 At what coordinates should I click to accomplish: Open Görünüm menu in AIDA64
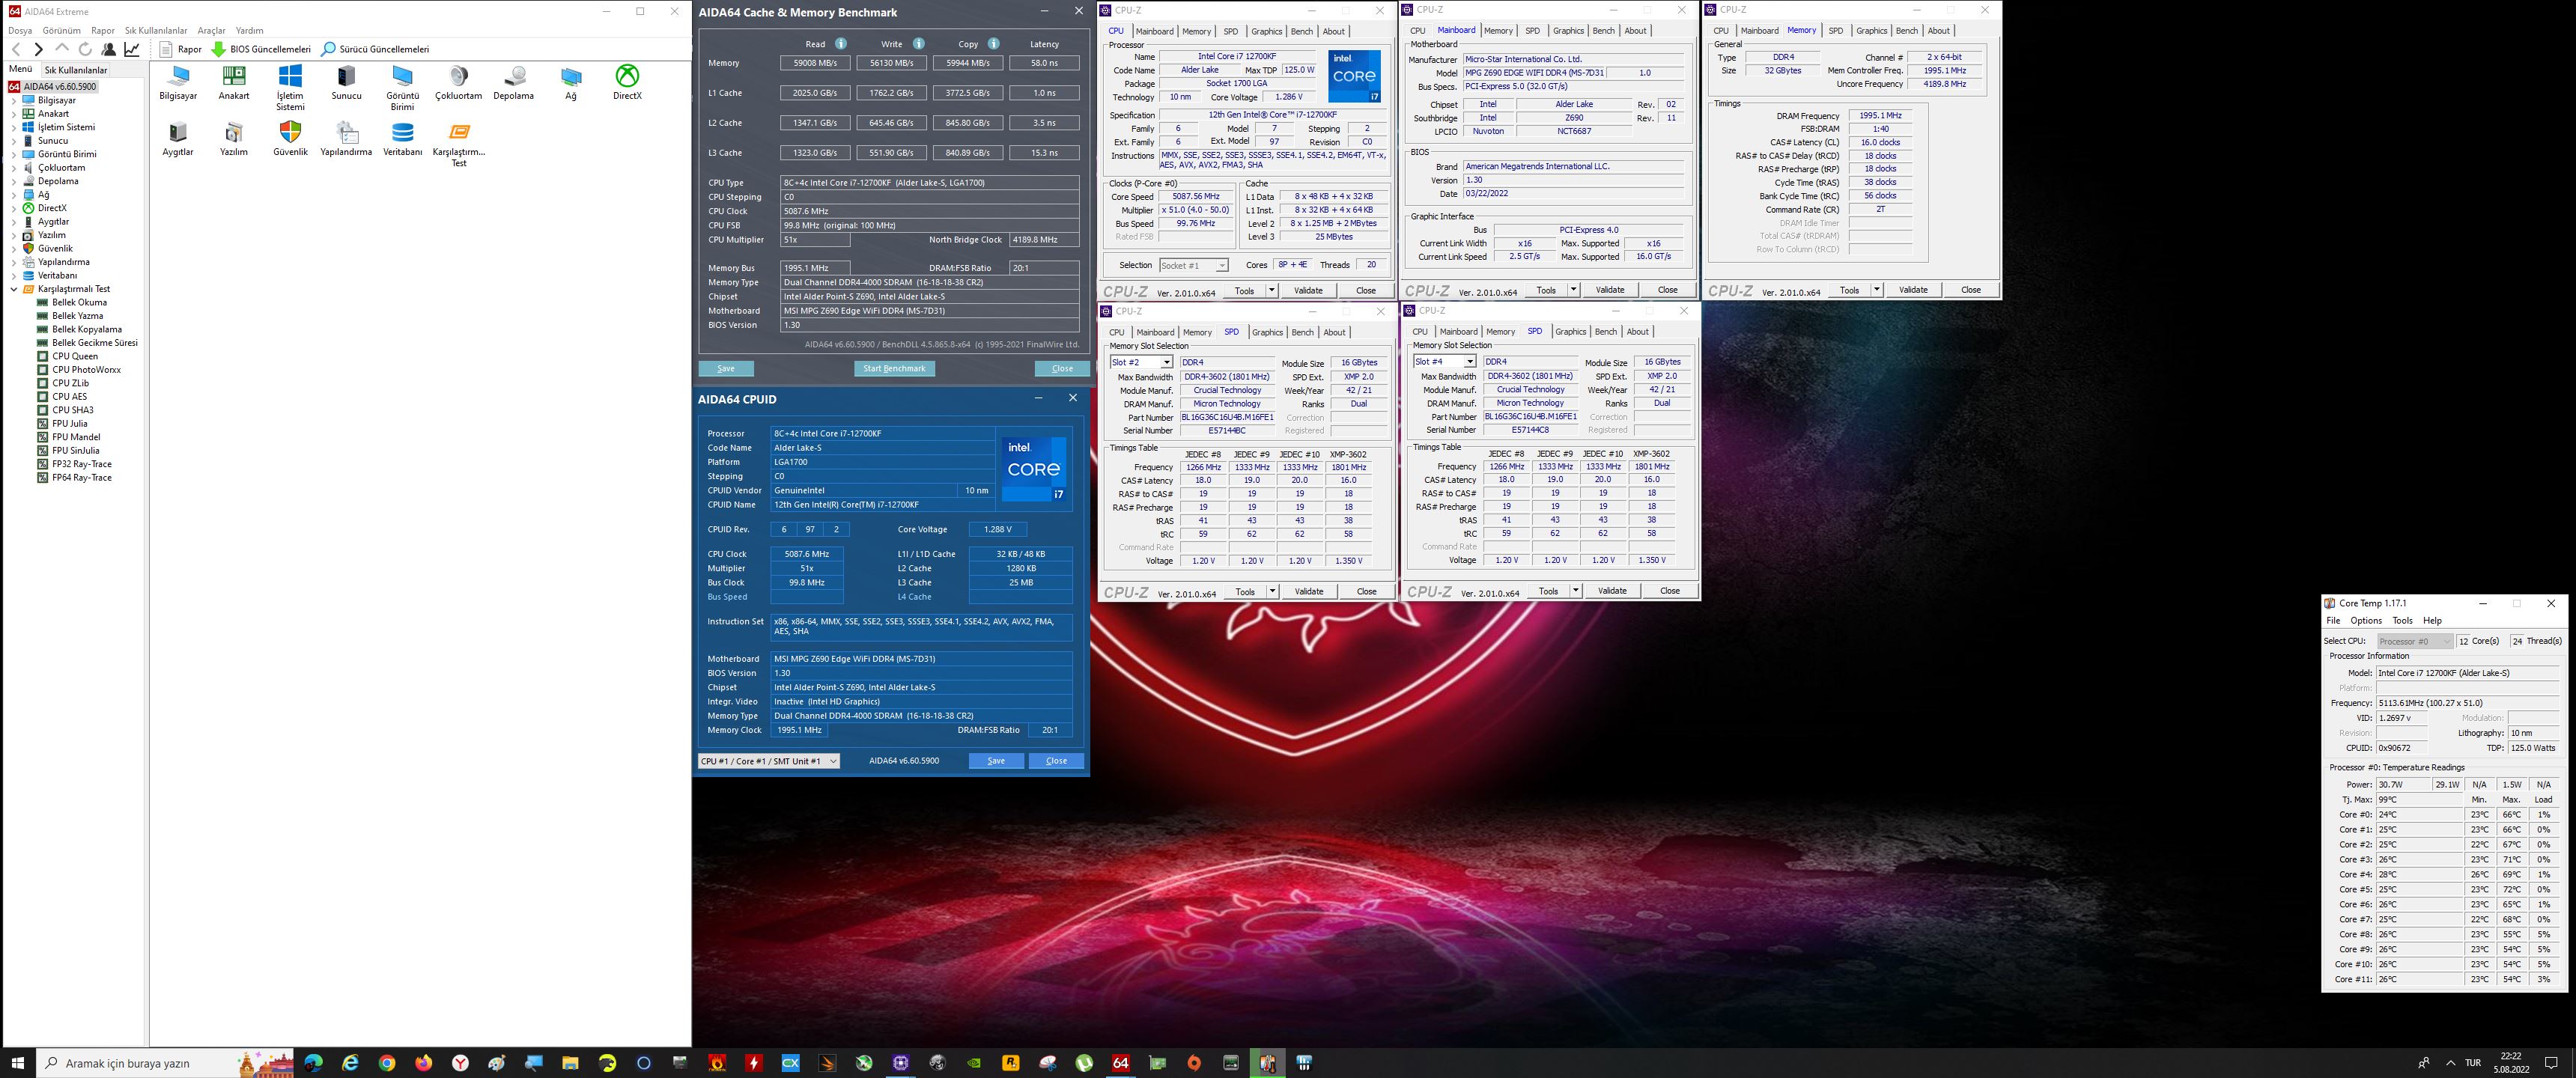[x=62, y=31]
